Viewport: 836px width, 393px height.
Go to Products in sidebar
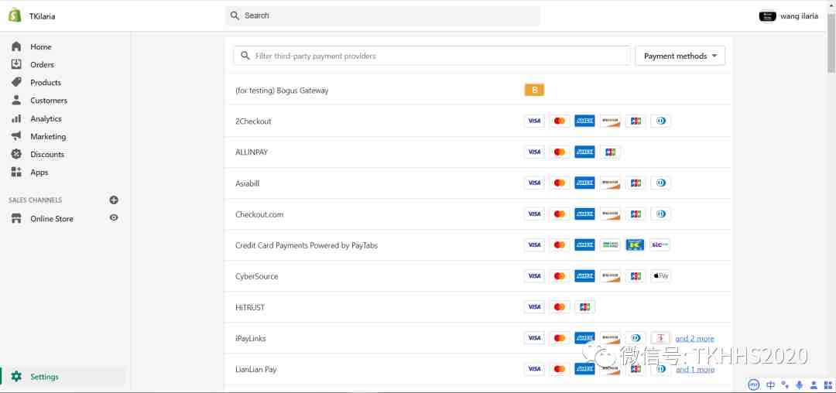(x=46, y=83)
